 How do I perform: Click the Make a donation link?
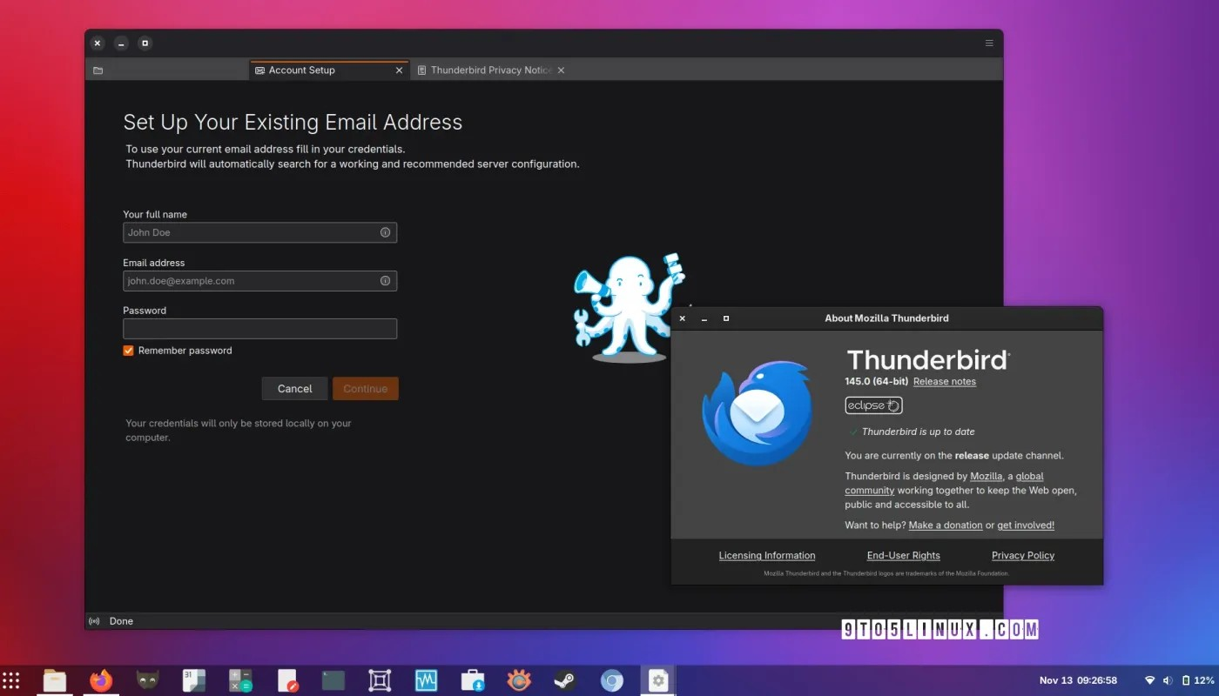click(946, 525)
